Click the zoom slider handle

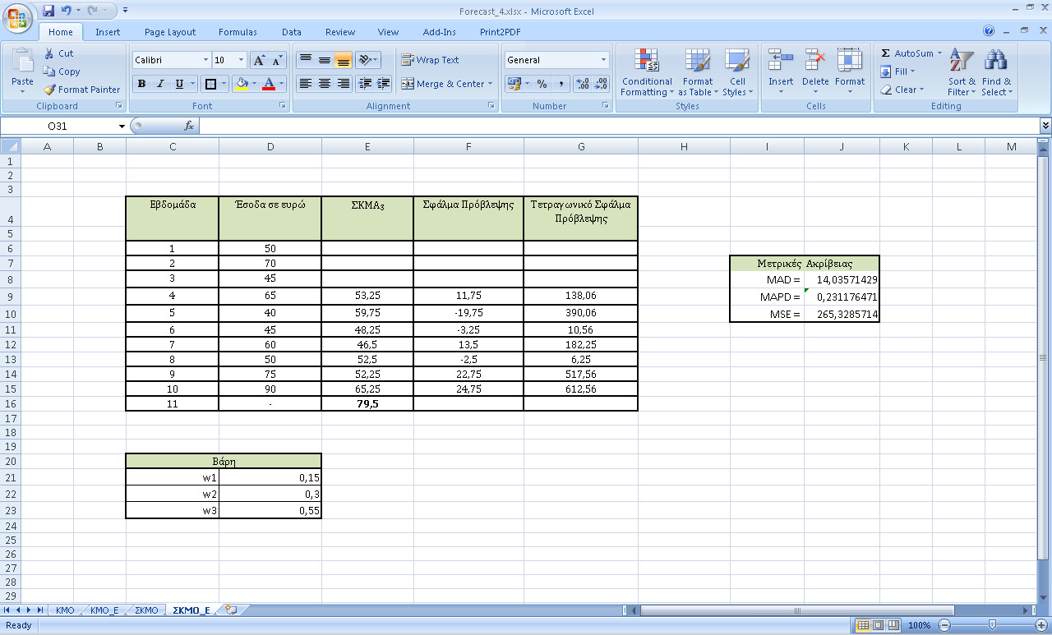[x=991, y=625]
